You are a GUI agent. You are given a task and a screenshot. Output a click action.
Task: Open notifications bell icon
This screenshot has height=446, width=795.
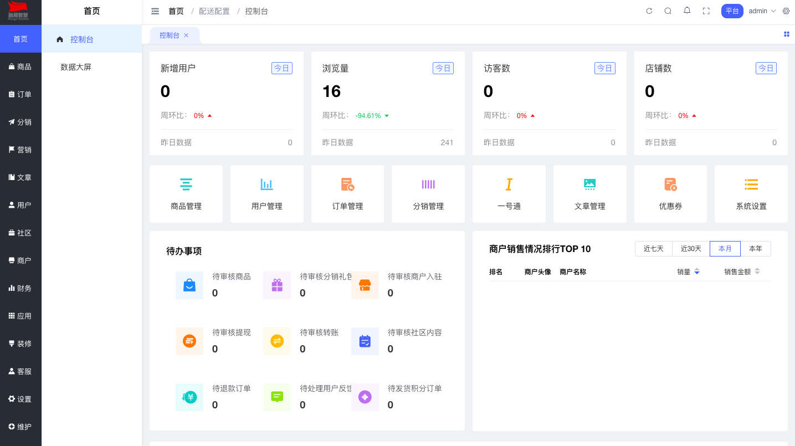(687, 11)
